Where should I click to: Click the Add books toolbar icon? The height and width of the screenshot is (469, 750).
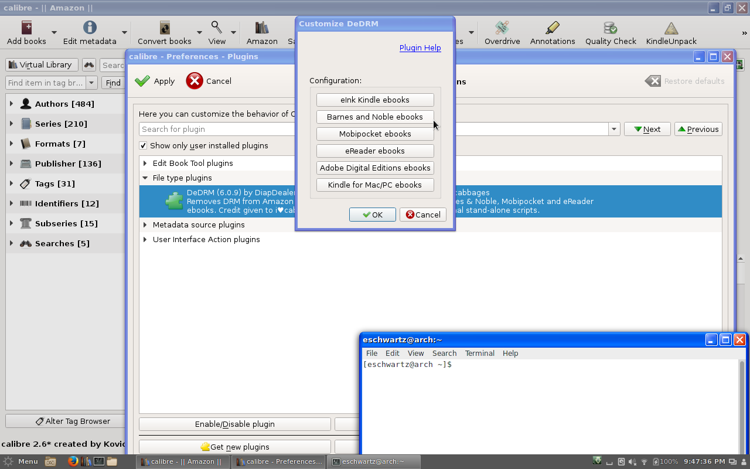[26, 28]
